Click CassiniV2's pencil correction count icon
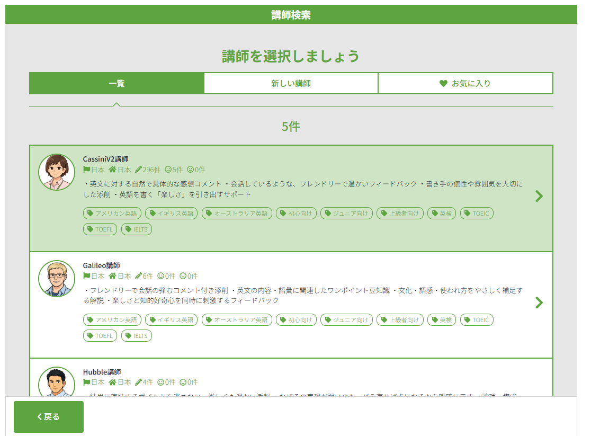 click(138, 170)
